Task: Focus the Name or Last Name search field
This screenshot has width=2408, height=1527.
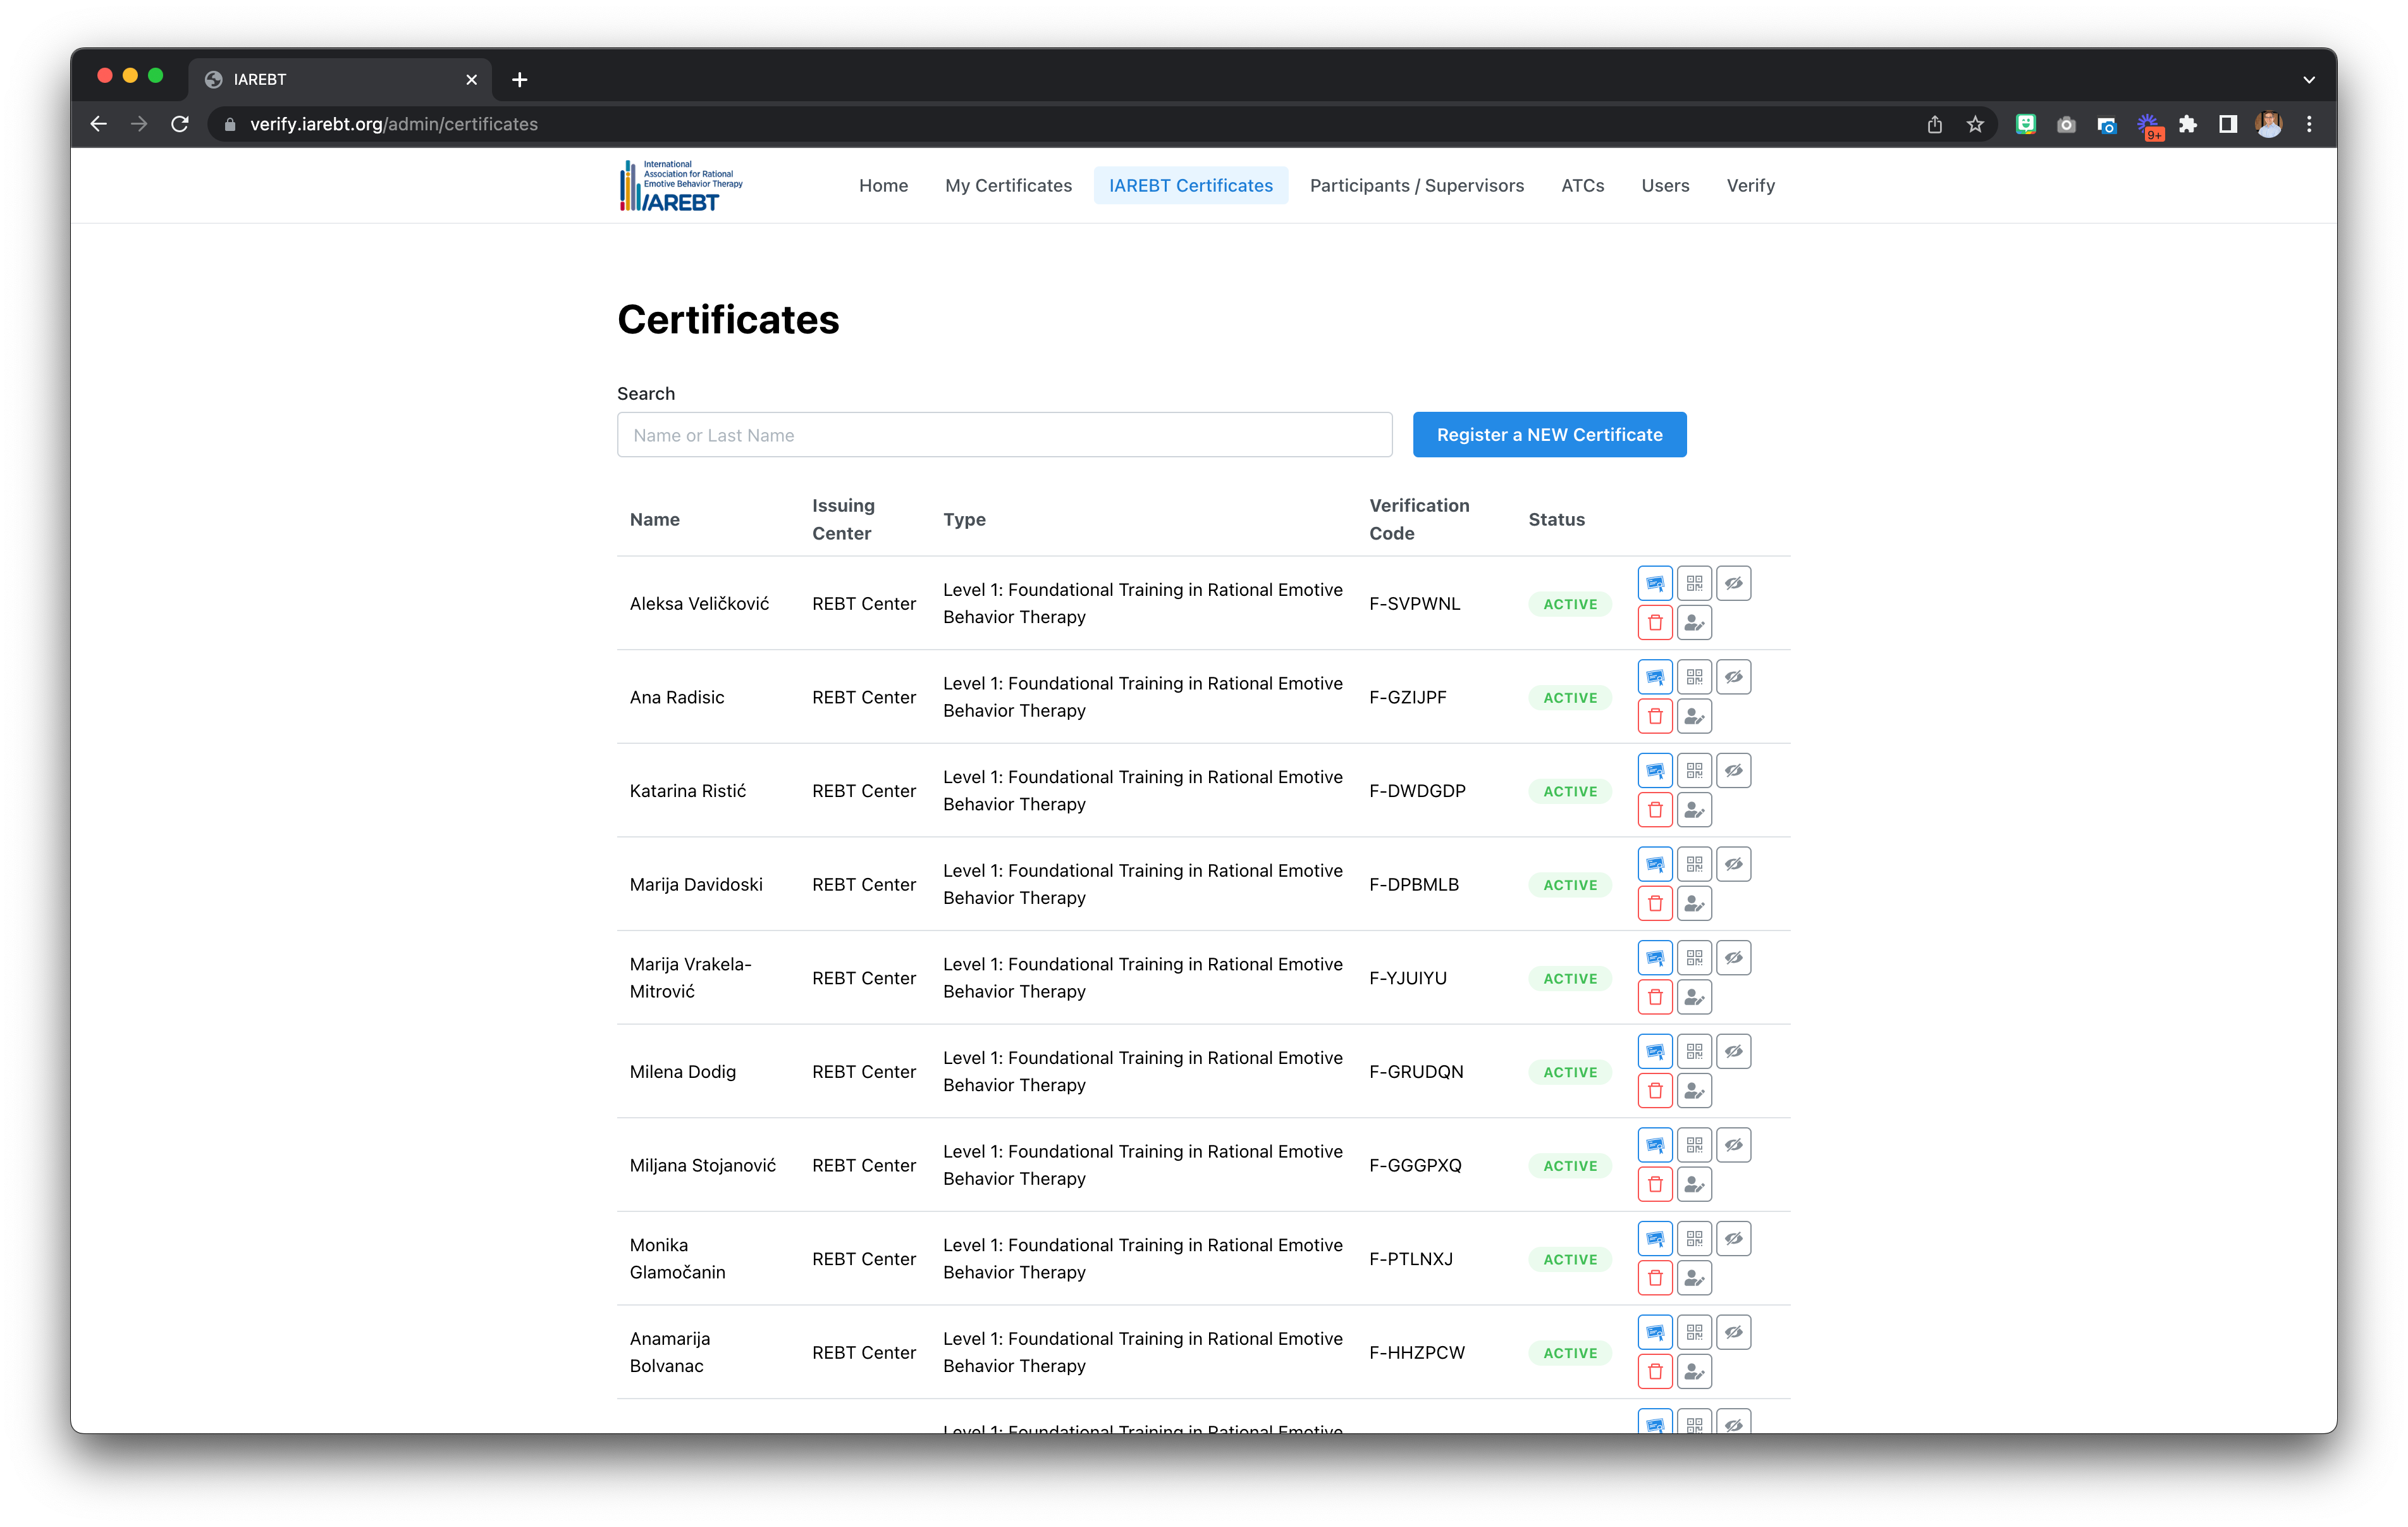Action: (1004, 435)
